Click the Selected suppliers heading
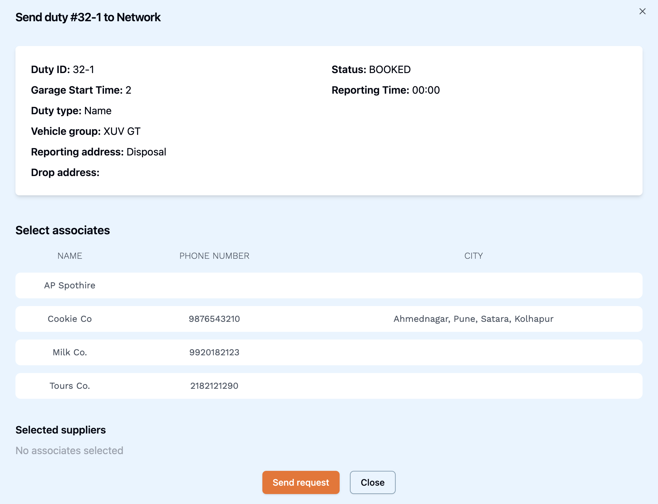Viewport: 658px width, 504px height. point(61,430)
